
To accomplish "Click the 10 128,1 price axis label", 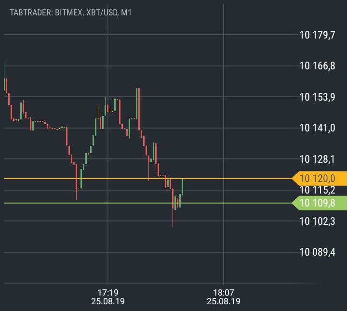I will (317, 159).
